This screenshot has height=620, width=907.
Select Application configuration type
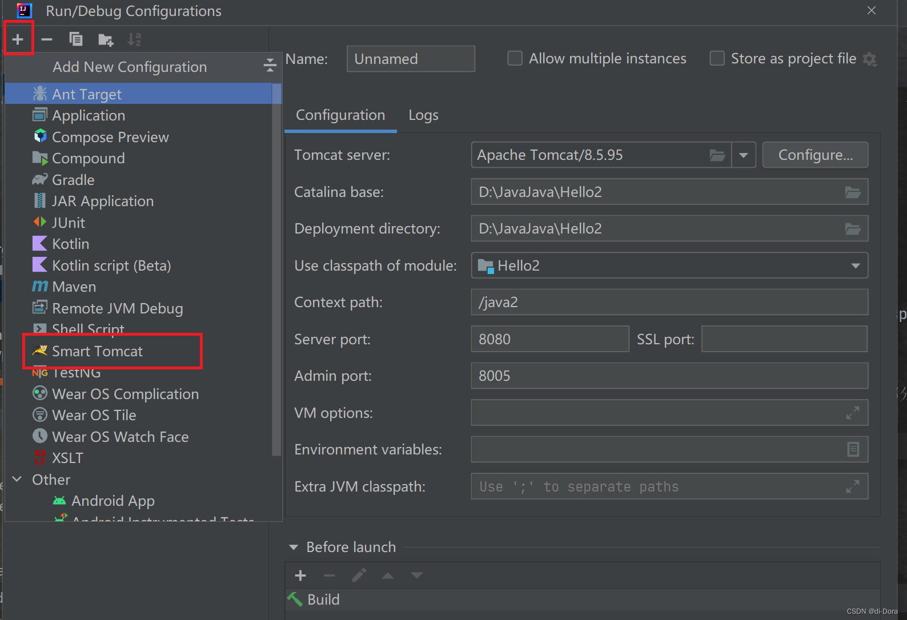139,115
